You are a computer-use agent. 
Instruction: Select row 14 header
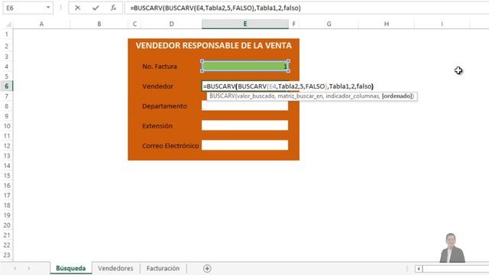tap(7, 166)
